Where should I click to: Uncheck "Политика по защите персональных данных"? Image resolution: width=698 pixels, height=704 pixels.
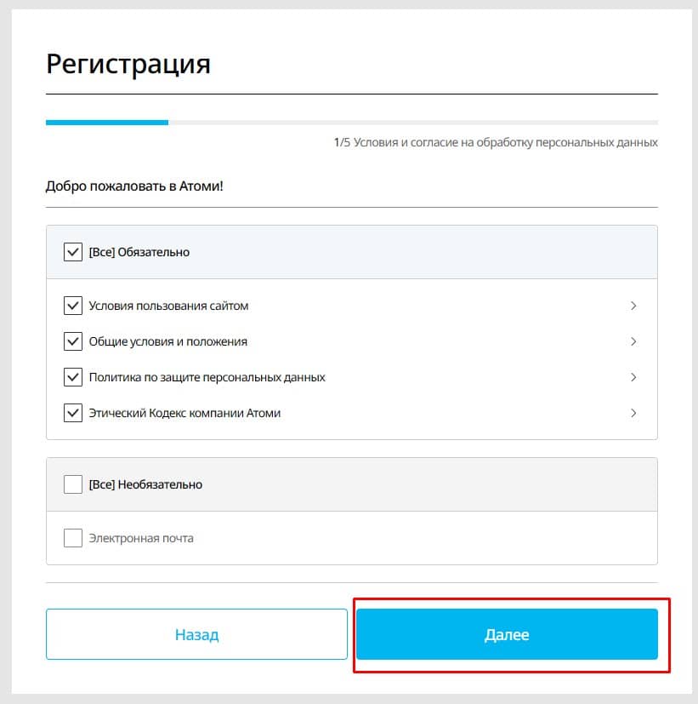[73, 376]
